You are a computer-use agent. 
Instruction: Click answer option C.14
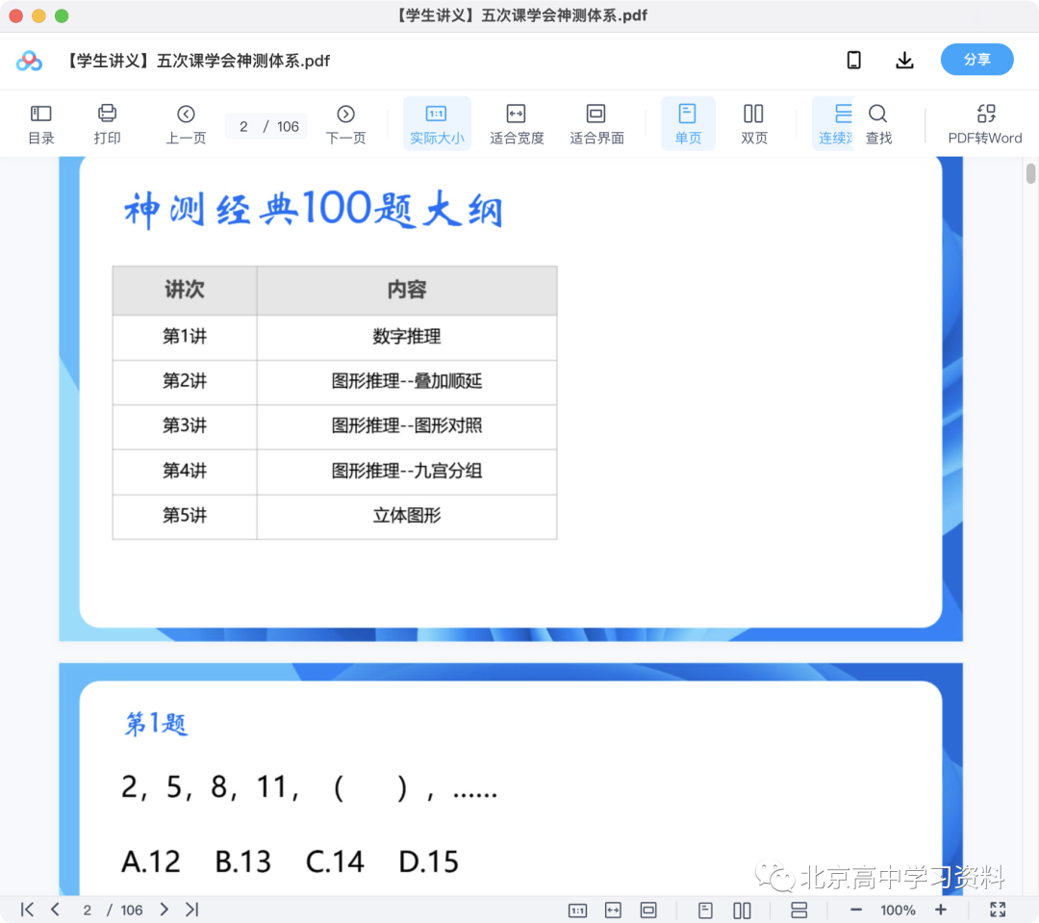tap(335, 861)
